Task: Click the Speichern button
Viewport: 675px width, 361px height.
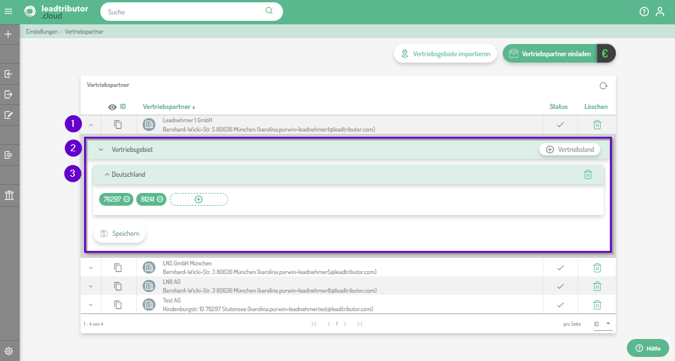Action: [119, 234]
